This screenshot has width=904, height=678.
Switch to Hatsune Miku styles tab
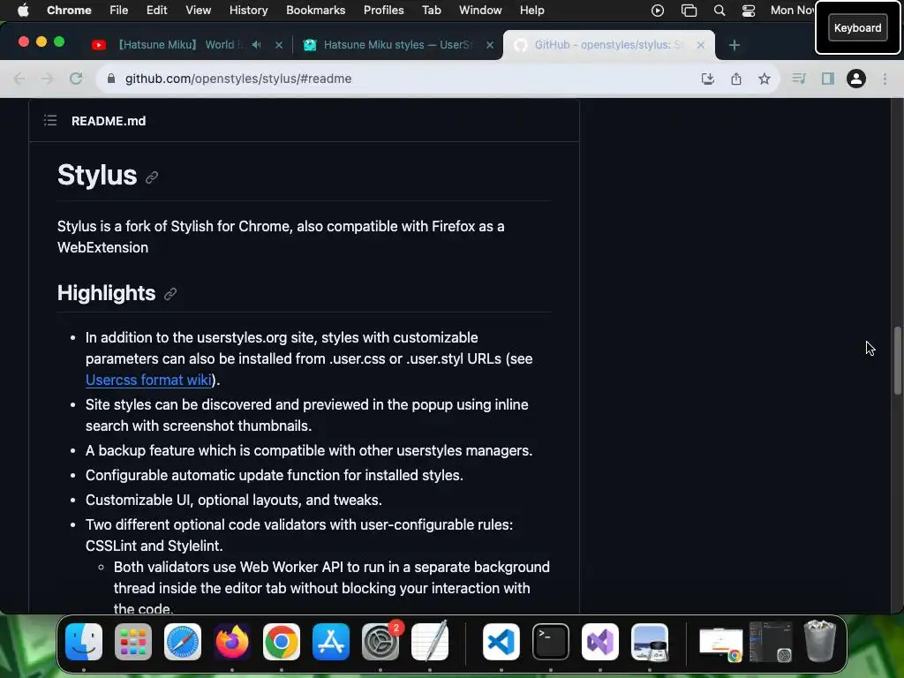pos(398,44)
